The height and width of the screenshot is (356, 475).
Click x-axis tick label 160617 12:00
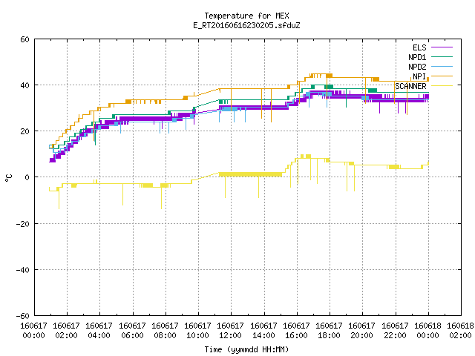[x=231, y=331]
